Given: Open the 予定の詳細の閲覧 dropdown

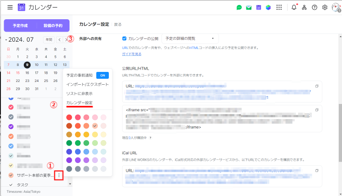Looking at the screenshot, I should tap(190, 38).
